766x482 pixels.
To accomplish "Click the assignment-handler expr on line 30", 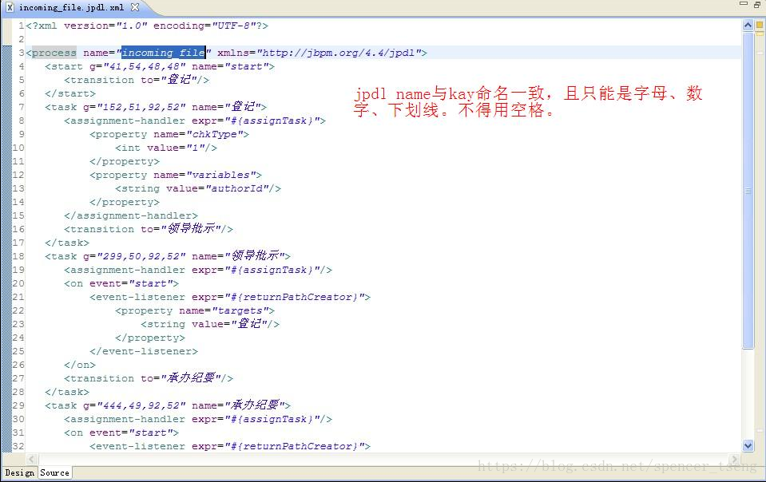I will pyautogui.click(x=198, y=419).
